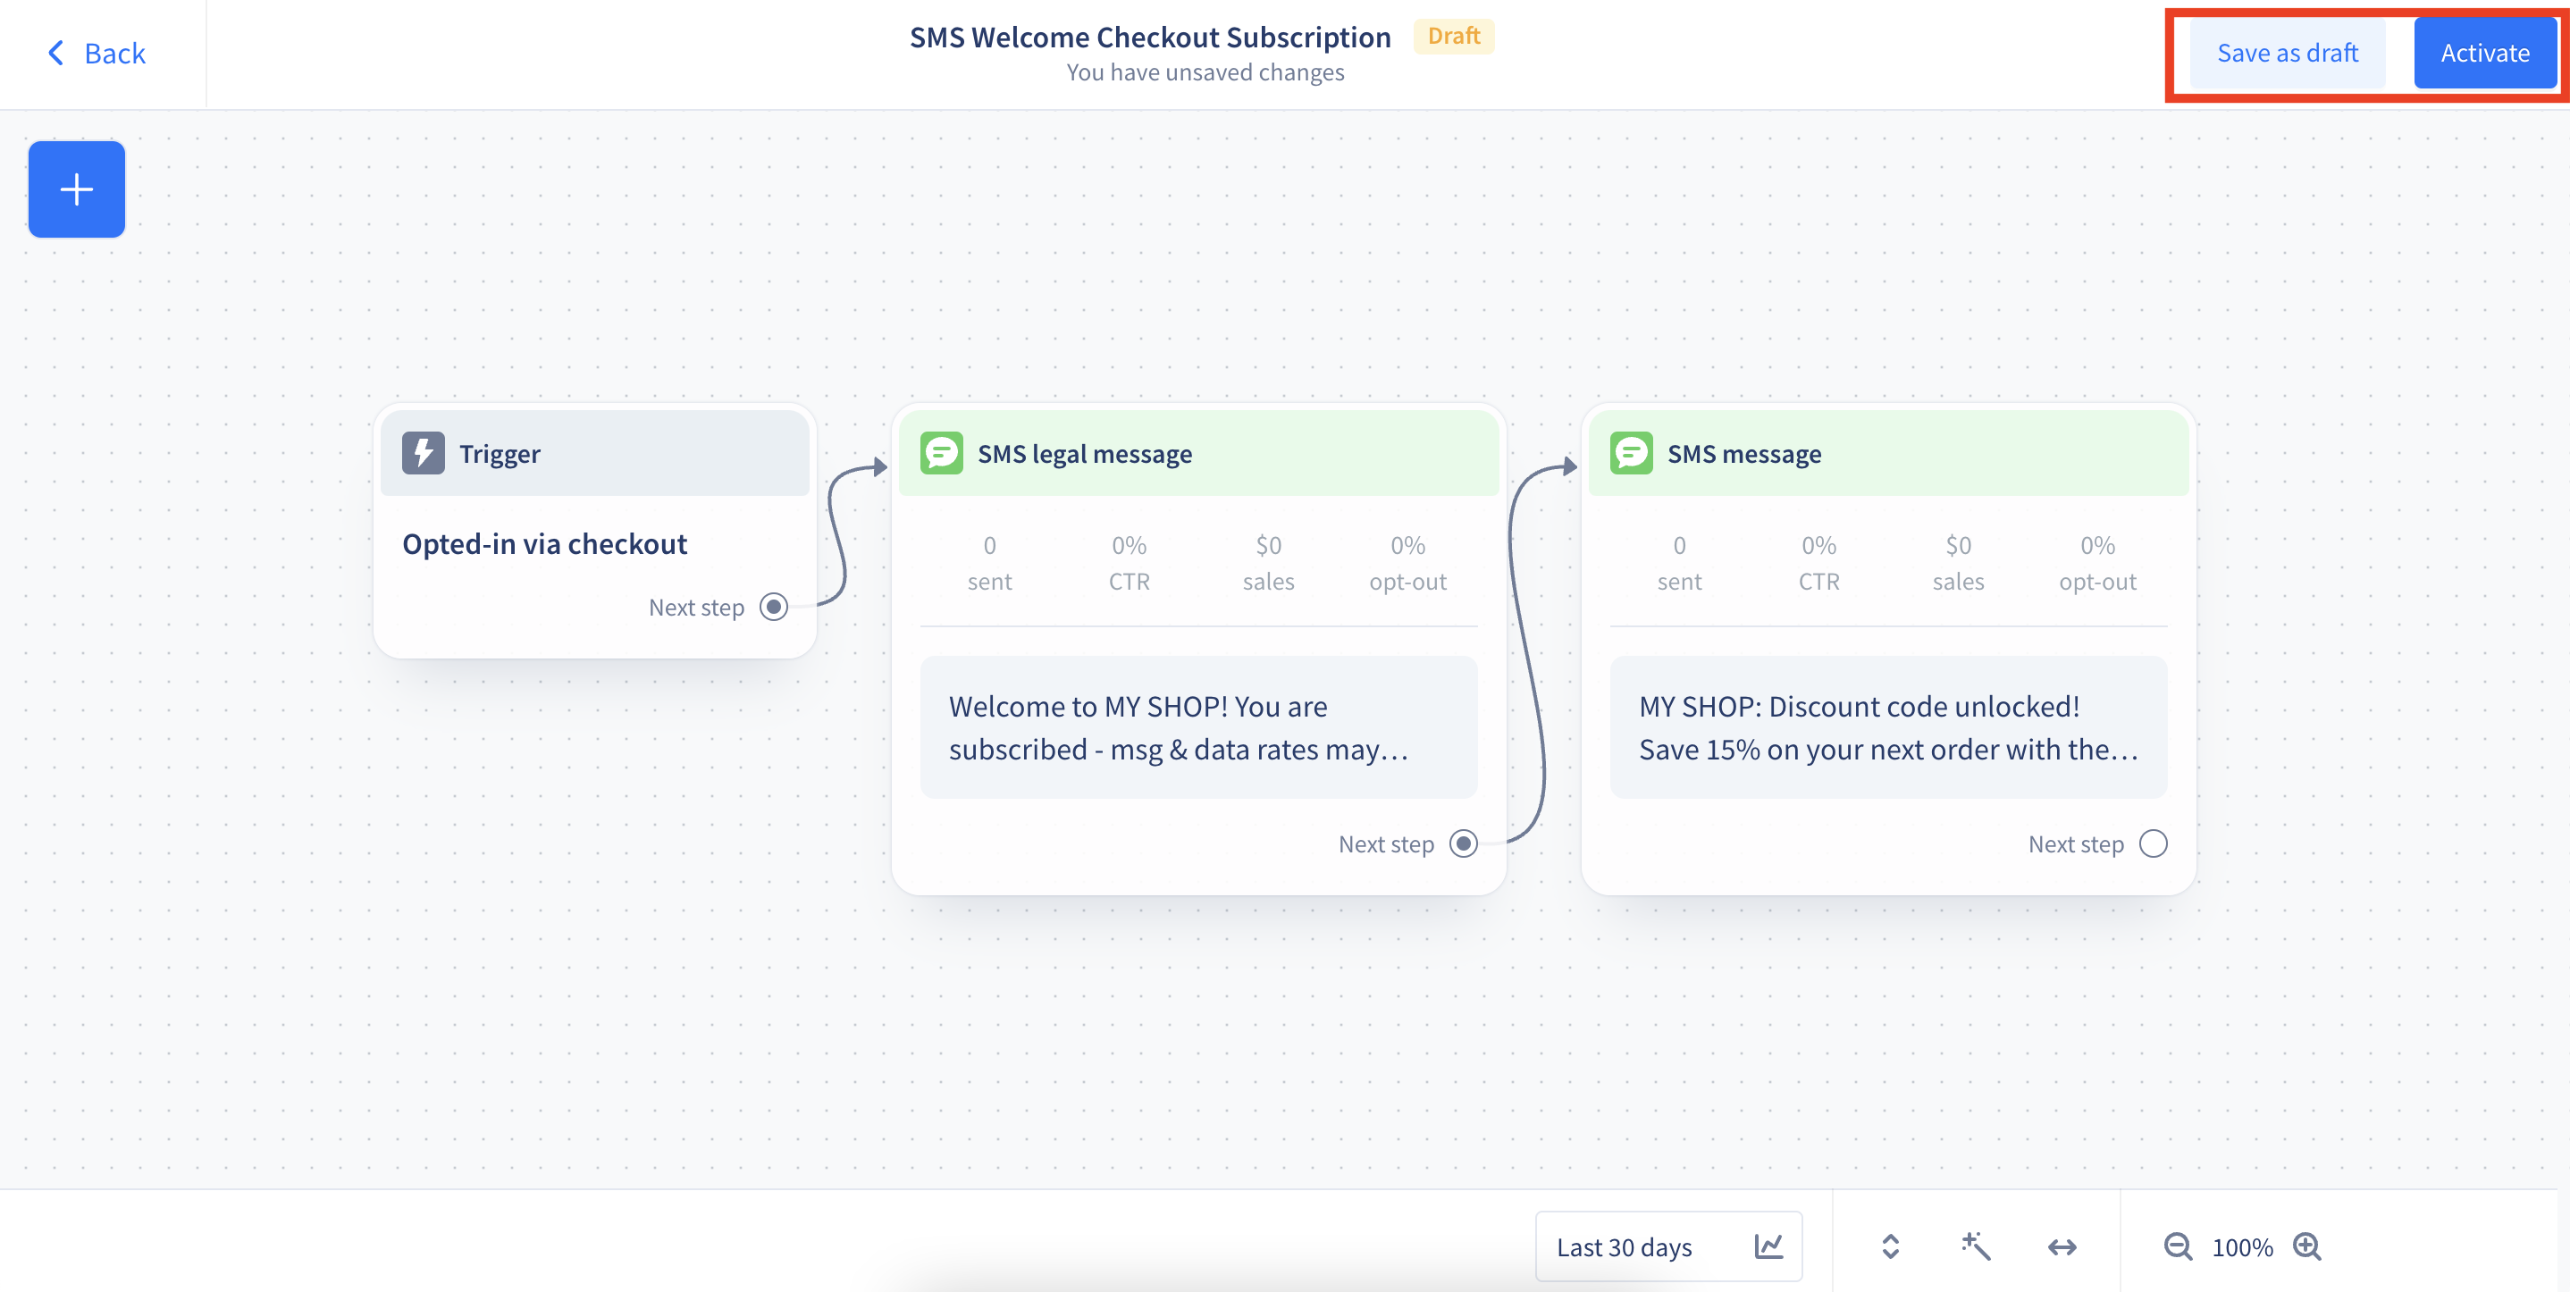Click $0 sales stat in SMS legal message
The width and height of the screenshot is (2570, 1292).
point(1268,563)
